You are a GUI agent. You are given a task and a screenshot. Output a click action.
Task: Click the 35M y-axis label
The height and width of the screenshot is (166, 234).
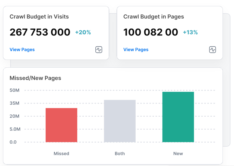click(x=14, y=103)
